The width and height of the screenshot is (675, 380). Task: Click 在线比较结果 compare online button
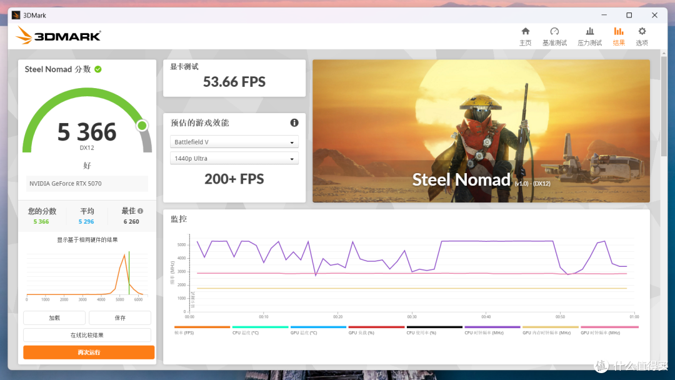(87, 335)
